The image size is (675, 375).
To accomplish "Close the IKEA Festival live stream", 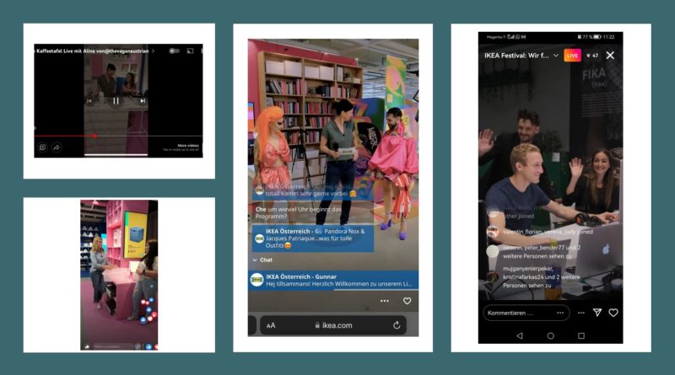I will 610,56.
